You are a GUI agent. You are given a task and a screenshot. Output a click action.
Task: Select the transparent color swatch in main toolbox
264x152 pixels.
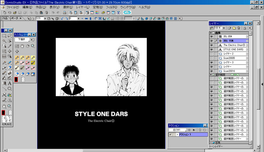(x=10, y=112)
